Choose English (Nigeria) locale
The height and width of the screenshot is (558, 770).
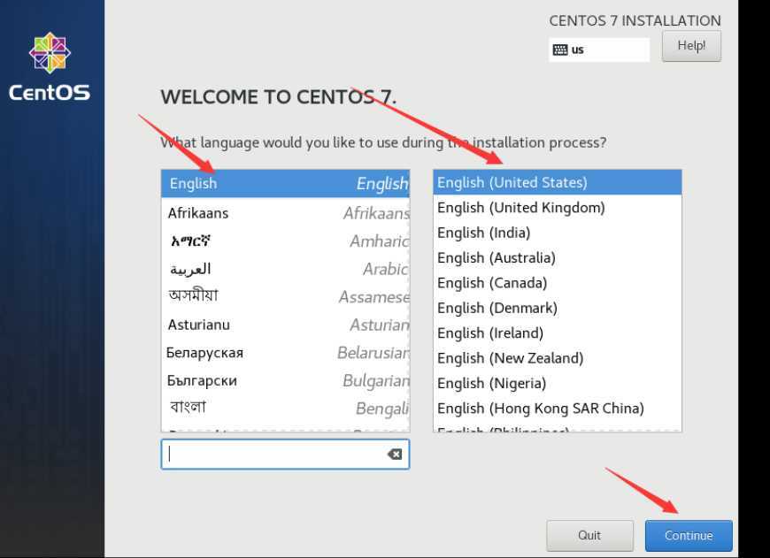[558, 383]
